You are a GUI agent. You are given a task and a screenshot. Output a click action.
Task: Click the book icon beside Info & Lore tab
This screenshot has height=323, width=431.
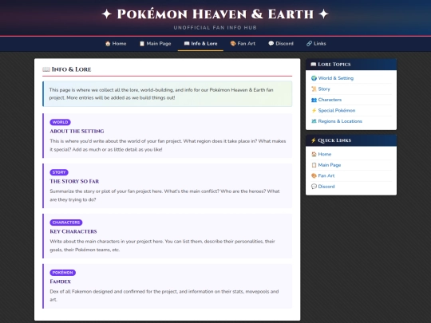(x=187, y=43)
